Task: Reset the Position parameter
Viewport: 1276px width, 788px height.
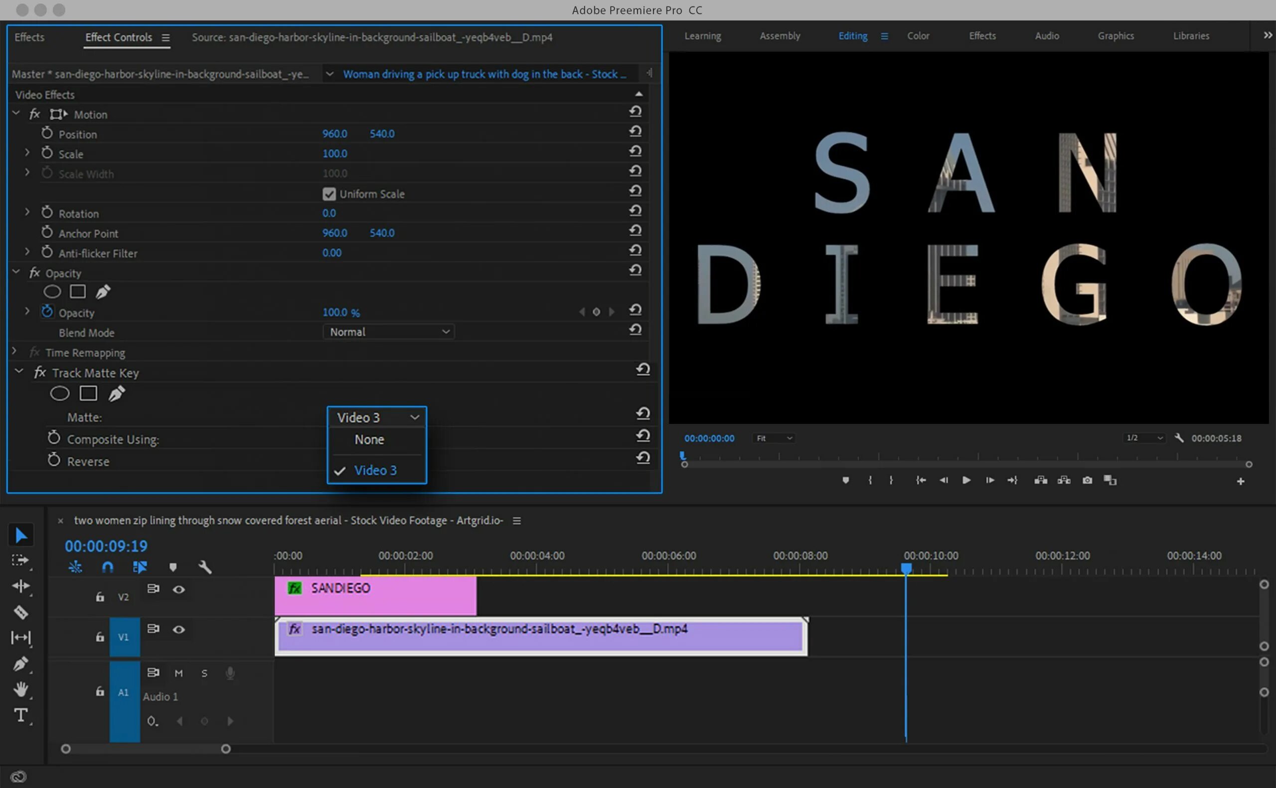Action: 635,131
